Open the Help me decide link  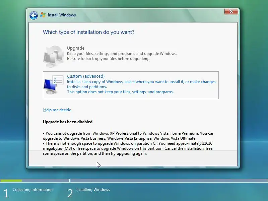(57, 110)
